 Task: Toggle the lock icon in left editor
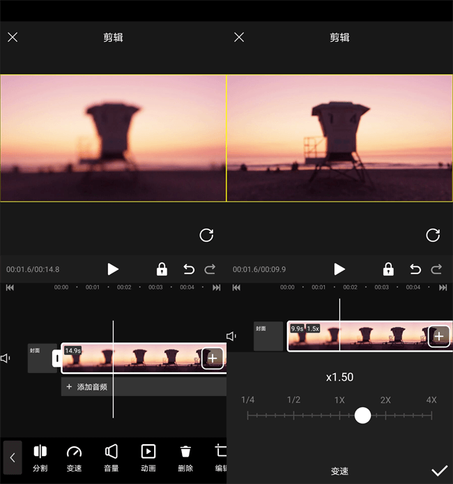pos(162,269)
